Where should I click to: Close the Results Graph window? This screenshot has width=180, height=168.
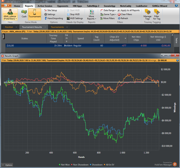175,55
